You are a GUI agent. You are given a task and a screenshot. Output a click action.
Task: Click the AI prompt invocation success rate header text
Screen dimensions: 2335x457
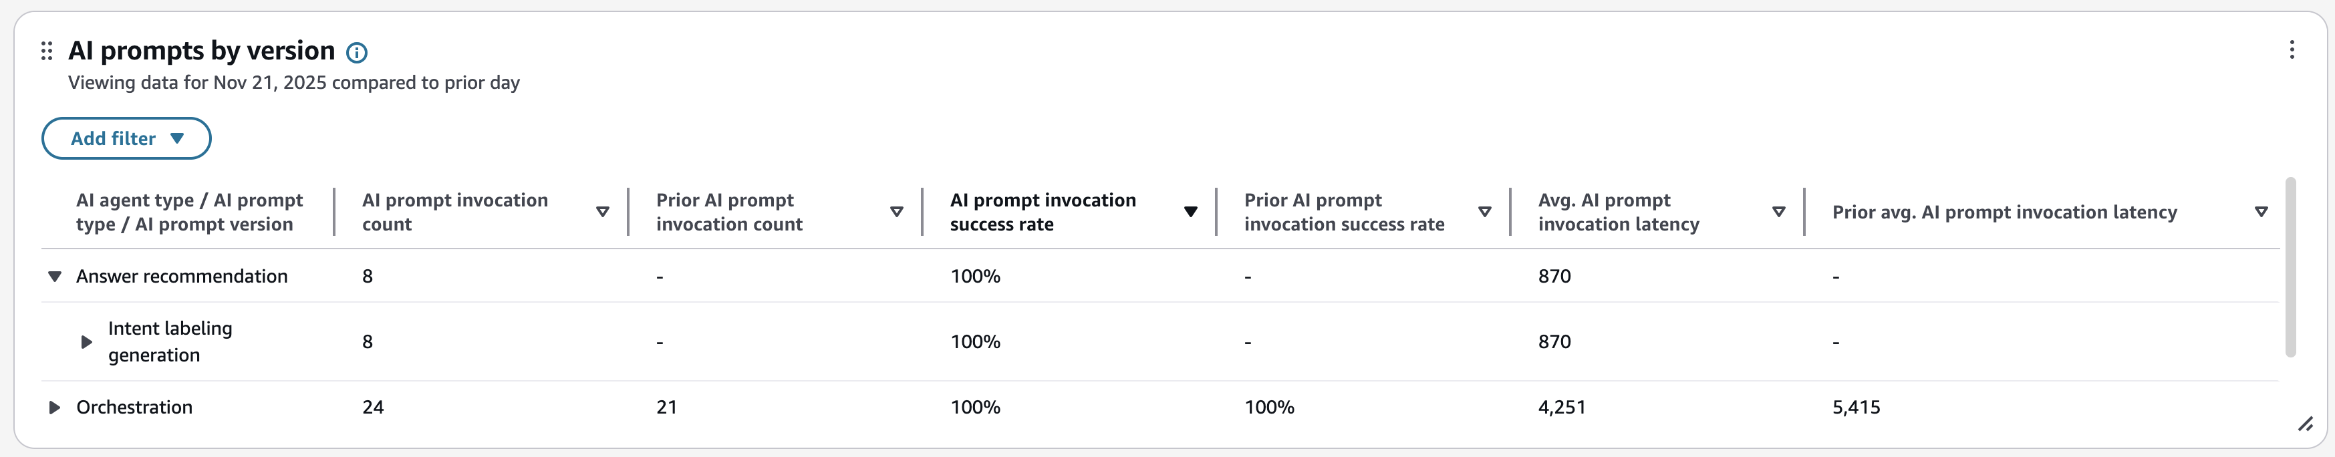pyautogui.click(x=1043, y=210)
